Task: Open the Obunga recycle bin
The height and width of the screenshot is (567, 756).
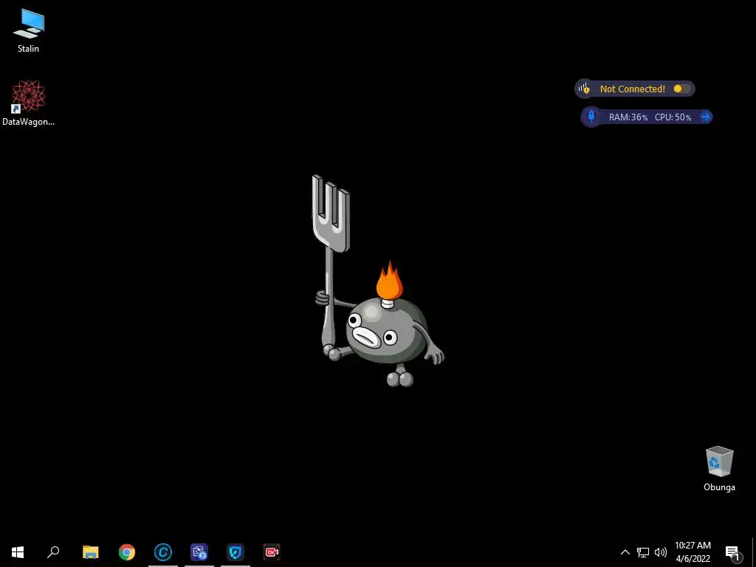Action: click(x=719, y=469)
